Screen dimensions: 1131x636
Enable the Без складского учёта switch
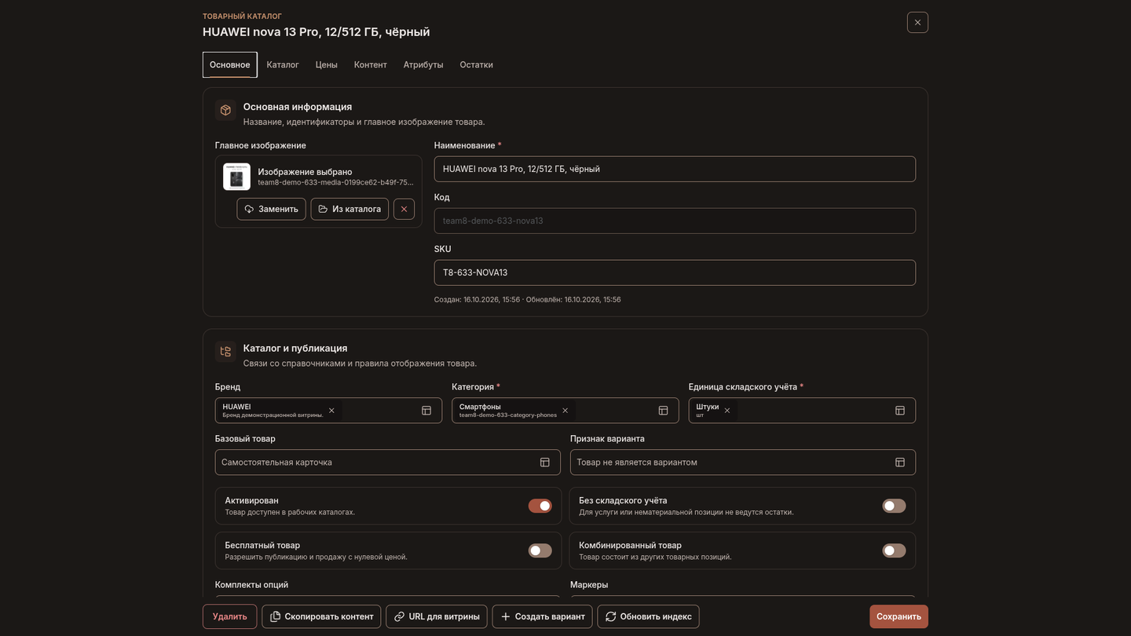(894, 506)
